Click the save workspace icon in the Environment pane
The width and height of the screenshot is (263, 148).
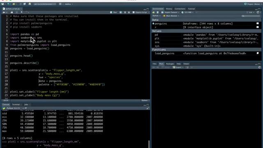157,12
